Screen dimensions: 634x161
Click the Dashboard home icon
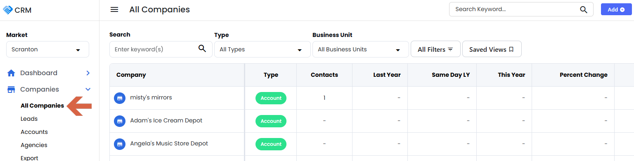point(12,73)
